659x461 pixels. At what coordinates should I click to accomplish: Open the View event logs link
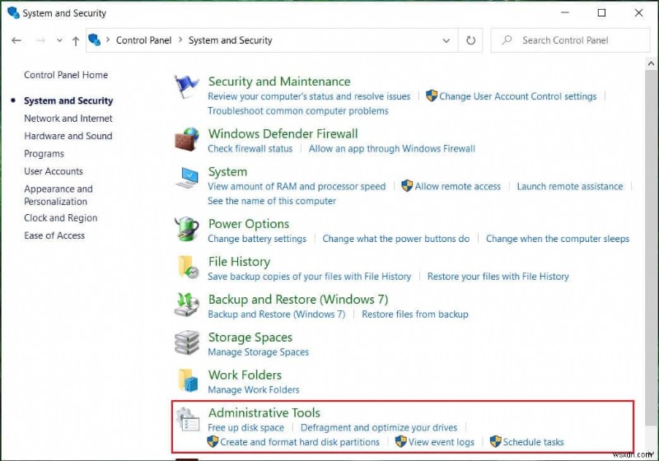[x=442, y=442]
